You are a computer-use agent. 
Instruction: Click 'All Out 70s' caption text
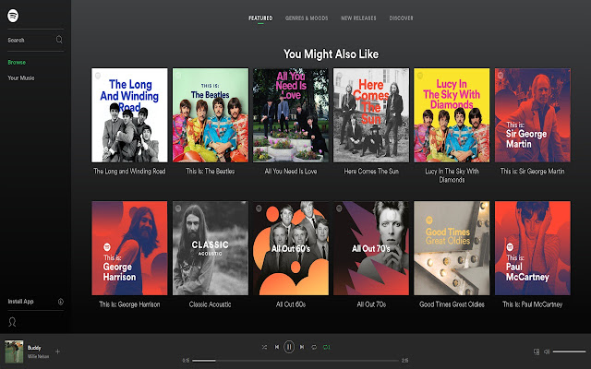[371, 304]
